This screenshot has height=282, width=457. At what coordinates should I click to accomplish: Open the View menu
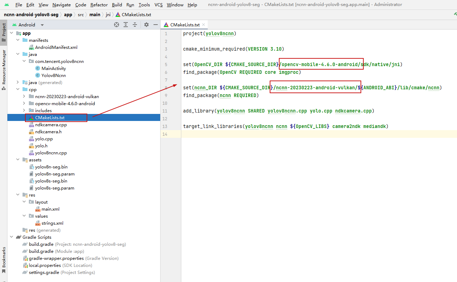click(x=43, y=5)
